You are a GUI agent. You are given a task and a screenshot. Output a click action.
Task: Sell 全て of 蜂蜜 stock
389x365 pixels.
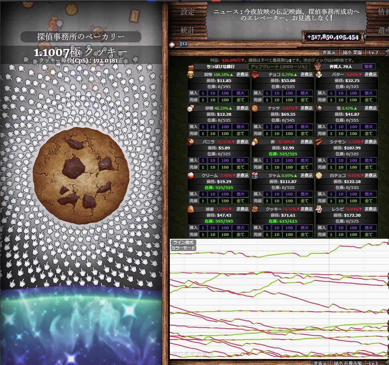point(240,234)
